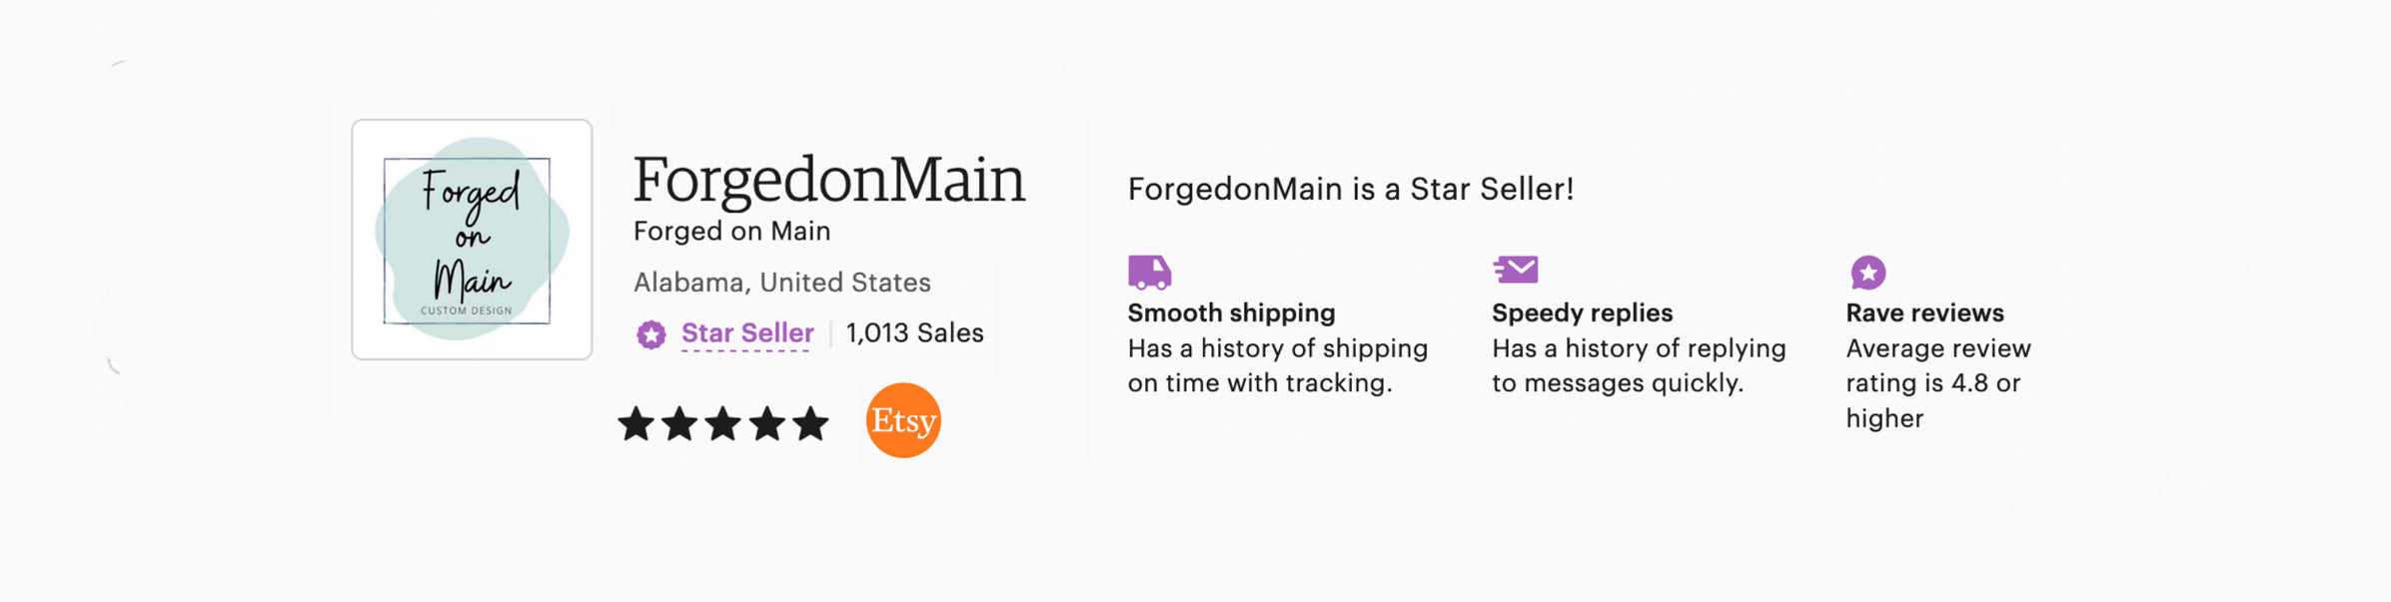Select the third star in the rating
This screenshot has width=2391, height=602.
[723, 424]
